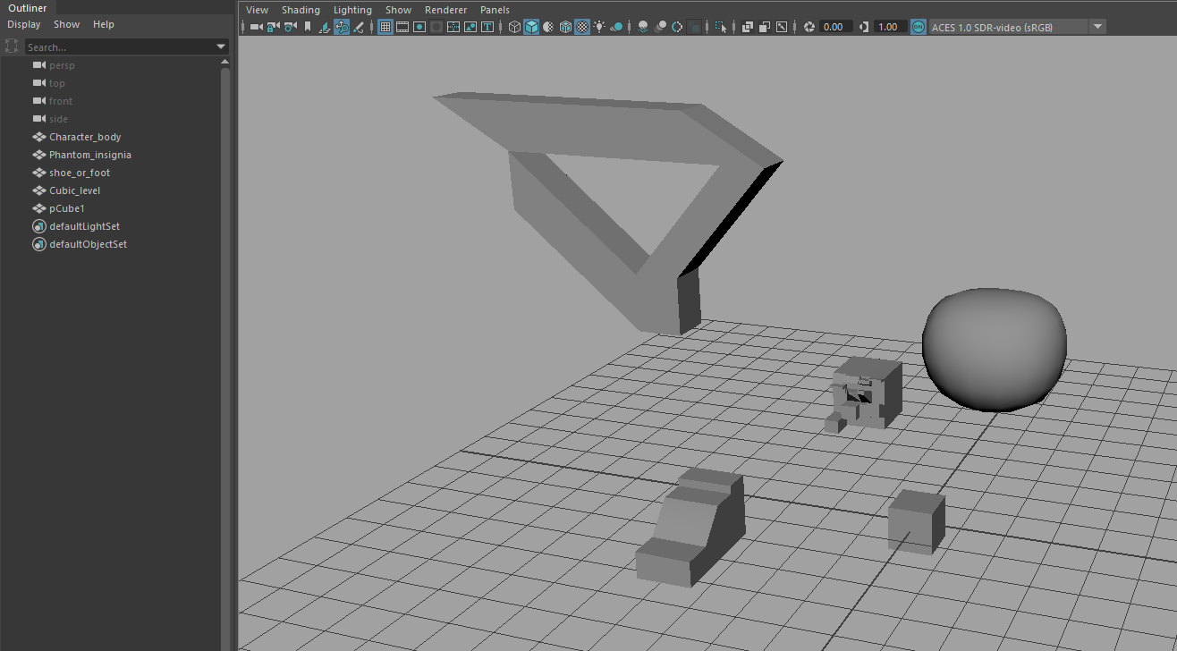Select defaultObjectSet in the Outliner
This screenshot has height=651, width=1177.
[x=88, y=244]
